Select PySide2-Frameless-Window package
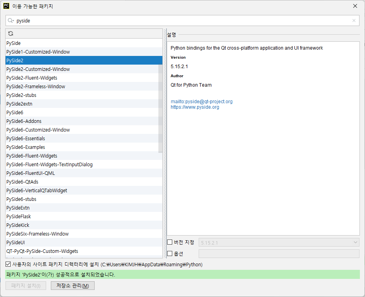365x297 pixels. (x=84, y=86)
